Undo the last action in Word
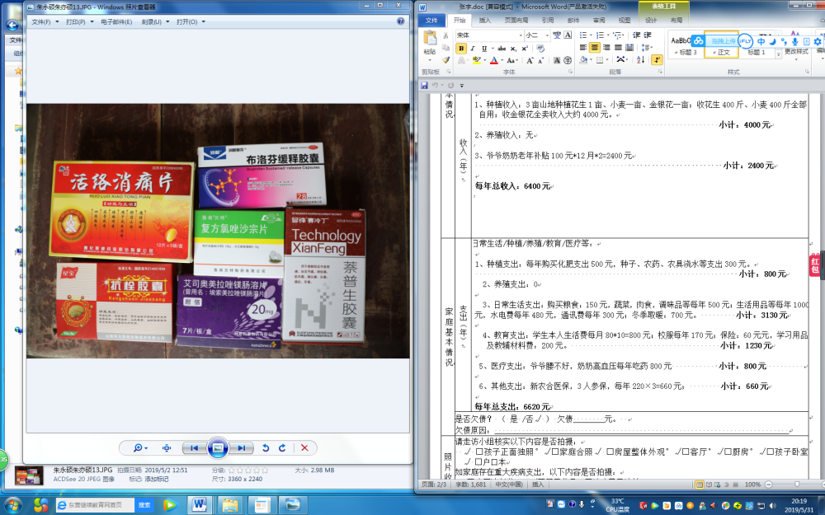The width and height of the screenshot is (825, 515). 435,85
